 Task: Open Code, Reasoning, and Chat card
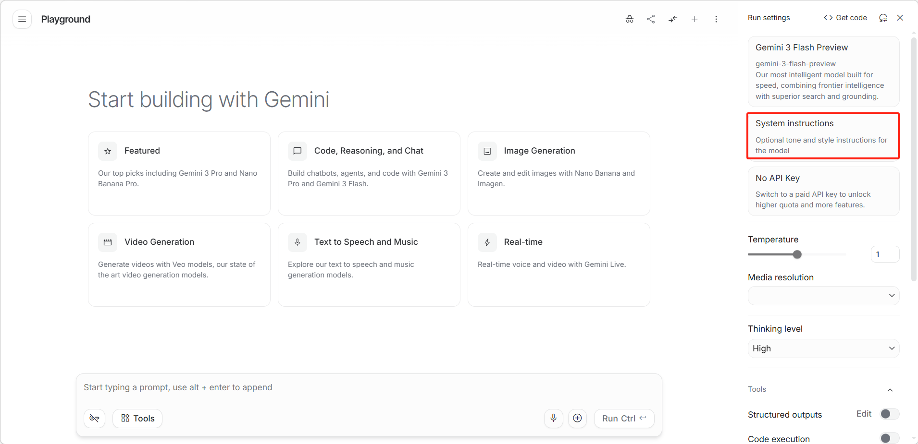tap(369, 174)
